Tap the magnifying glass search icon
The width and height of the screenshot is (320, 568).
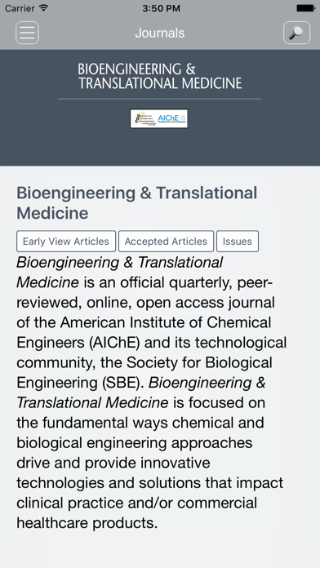297,33
